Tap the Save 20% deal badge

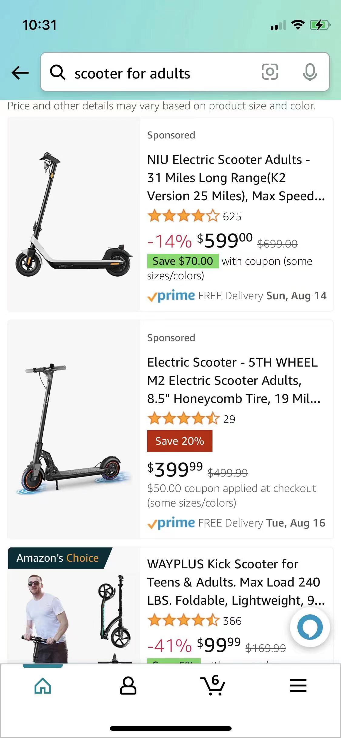(x=180, y=441)
